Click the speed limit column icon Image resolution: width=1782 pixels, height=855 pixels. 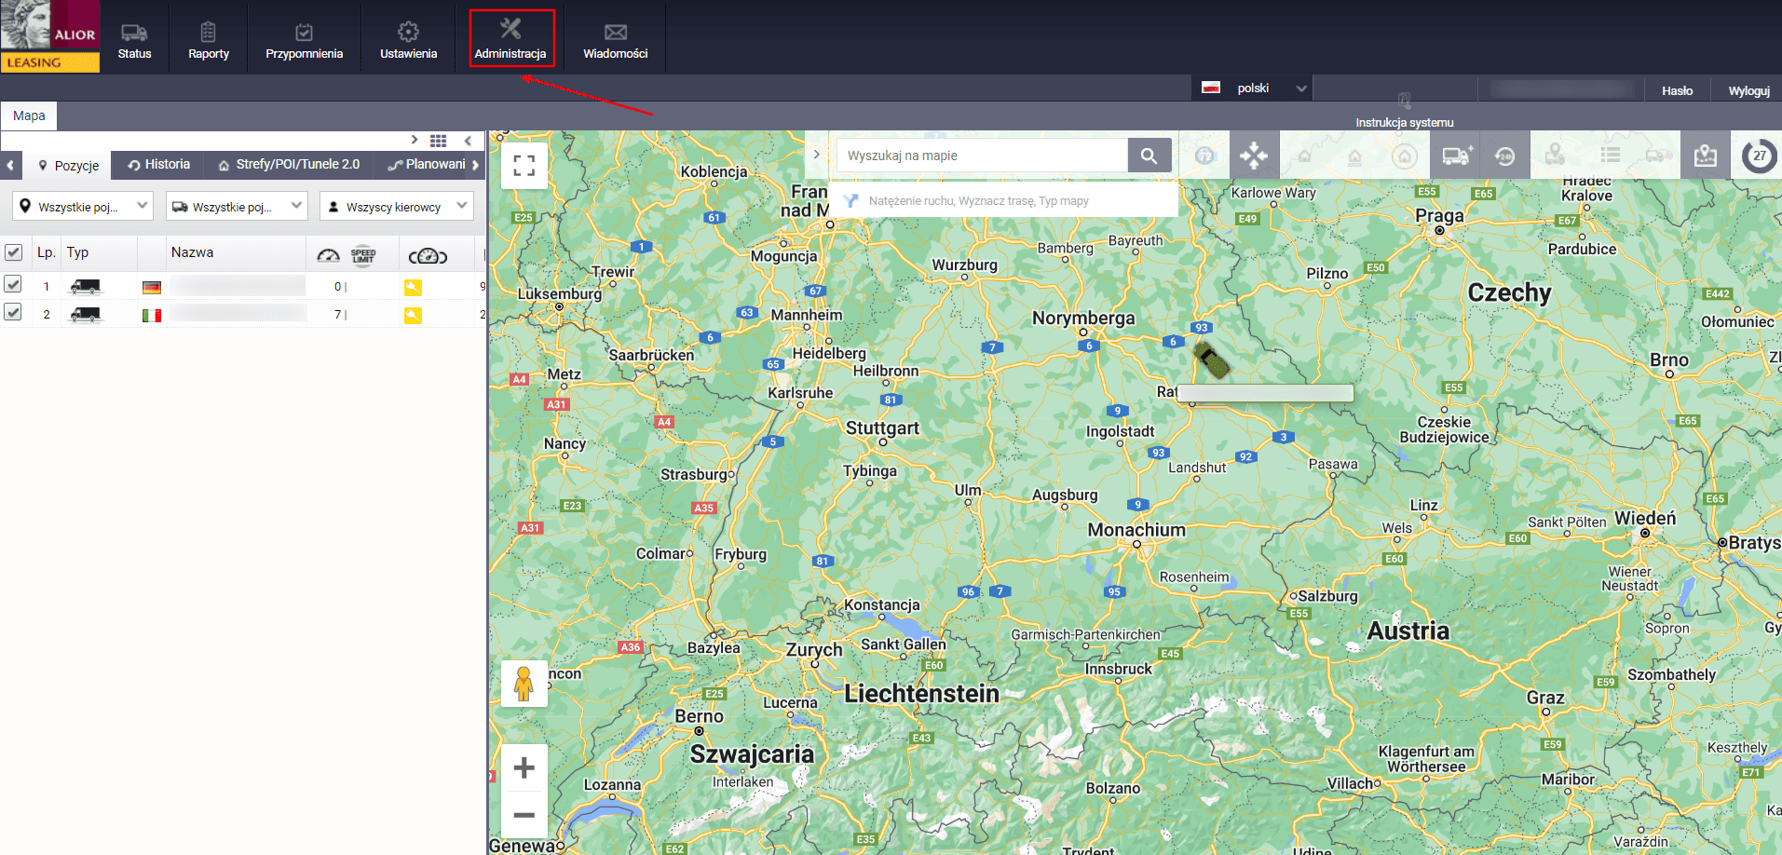(363, 255)
